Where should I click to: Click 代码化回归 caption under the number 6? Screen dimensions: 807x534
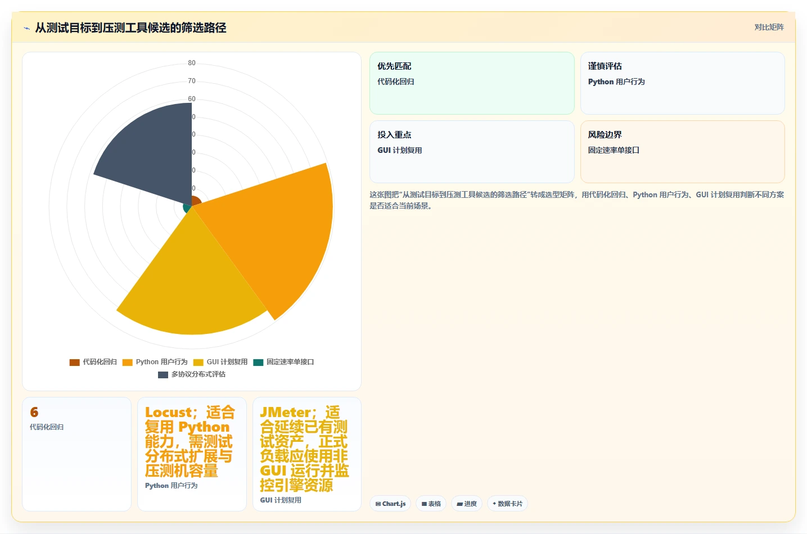click(47, 427)
